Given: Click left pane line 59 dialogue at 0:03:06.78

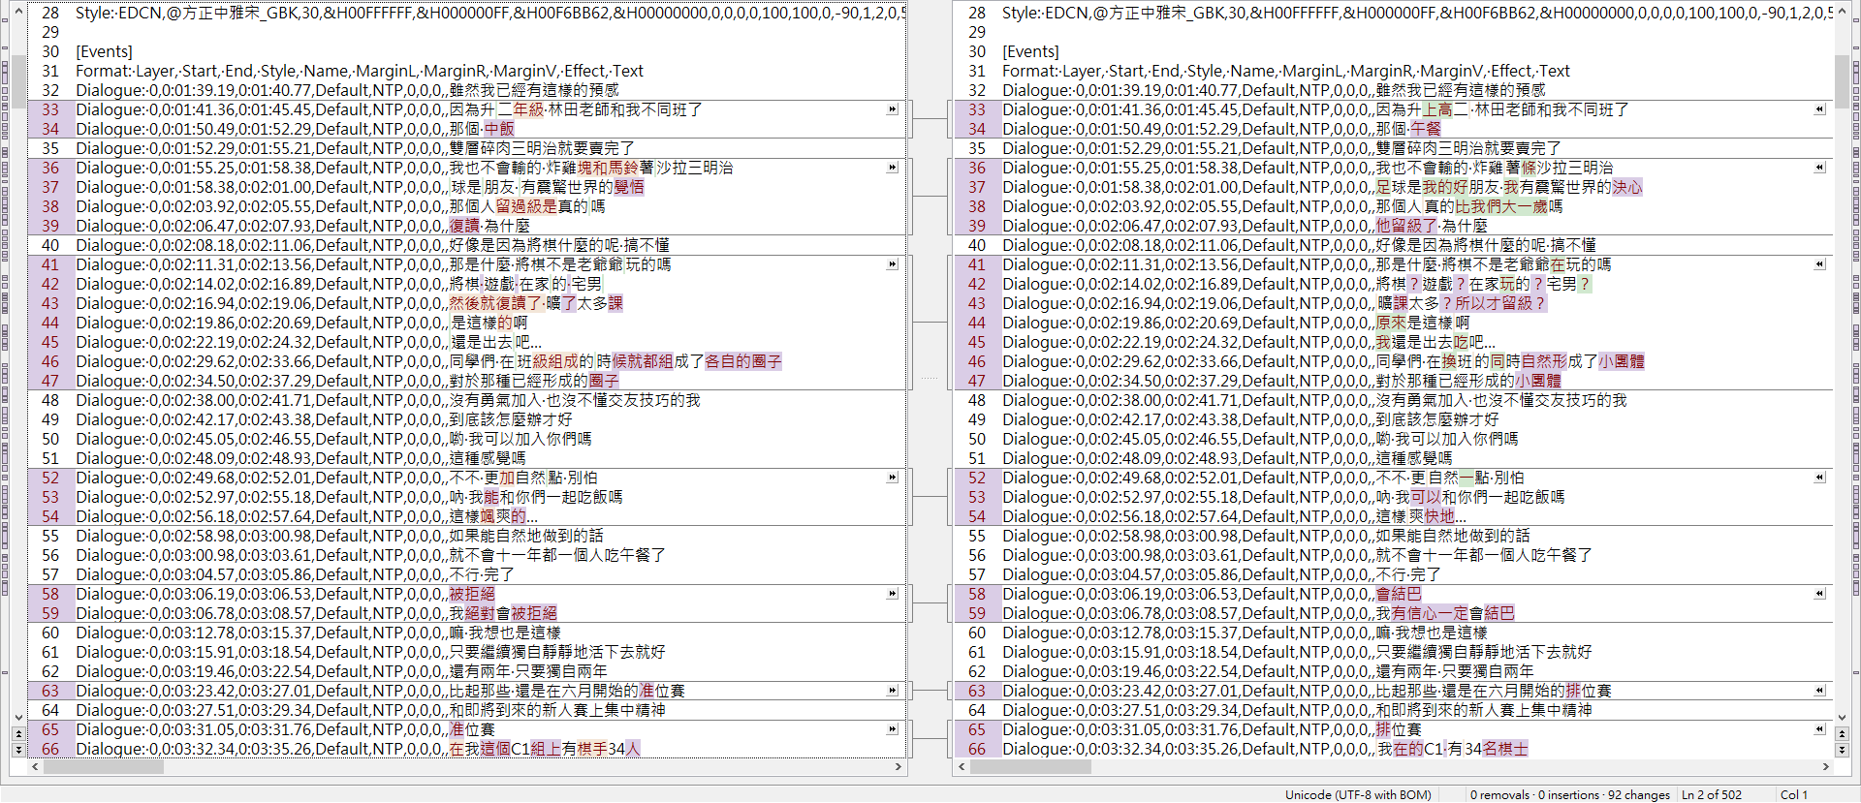Looking at the screenshot, I should (x=316, y=613).
